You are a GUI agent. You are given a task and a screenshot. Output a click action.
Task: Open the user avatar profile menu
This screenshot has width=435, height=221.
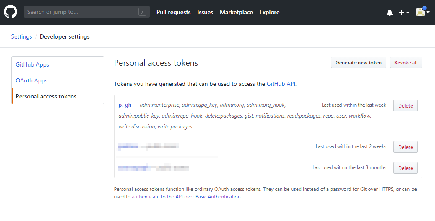pyautogui.click(x=422, y=12)
